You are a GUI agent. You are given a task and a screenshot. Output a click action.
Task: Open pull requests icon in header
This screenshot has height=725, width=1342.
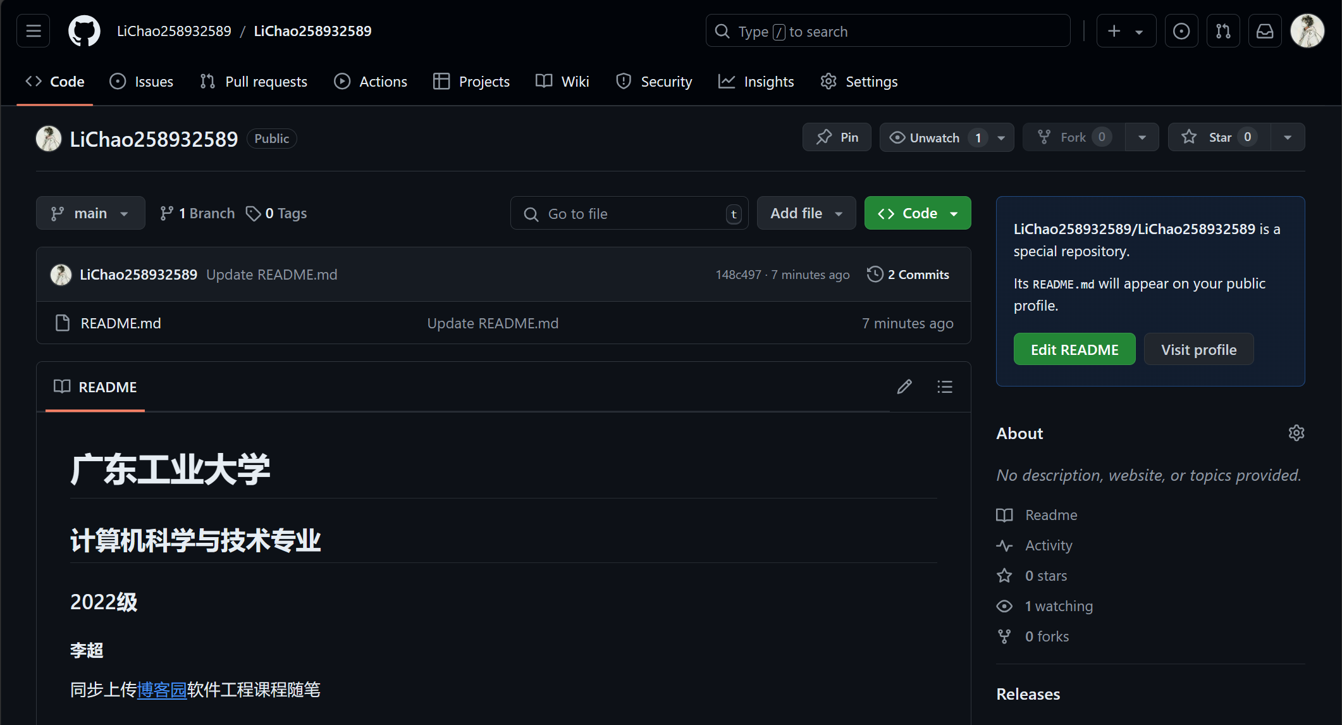(1223, 31)
